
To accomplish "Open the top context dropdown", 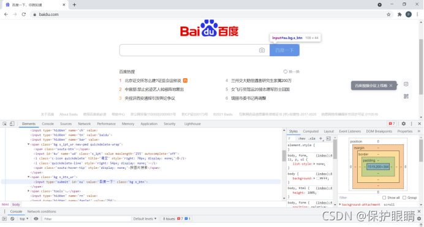I will [24, 218].
